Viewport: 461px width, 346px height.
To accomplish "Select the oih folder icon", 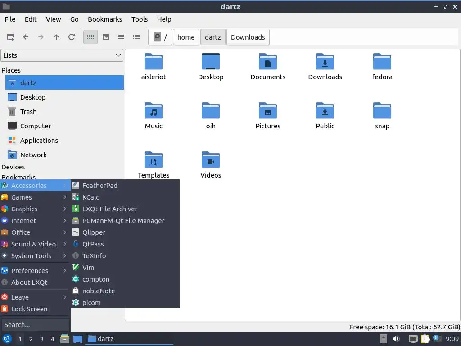I will [211, 111].
